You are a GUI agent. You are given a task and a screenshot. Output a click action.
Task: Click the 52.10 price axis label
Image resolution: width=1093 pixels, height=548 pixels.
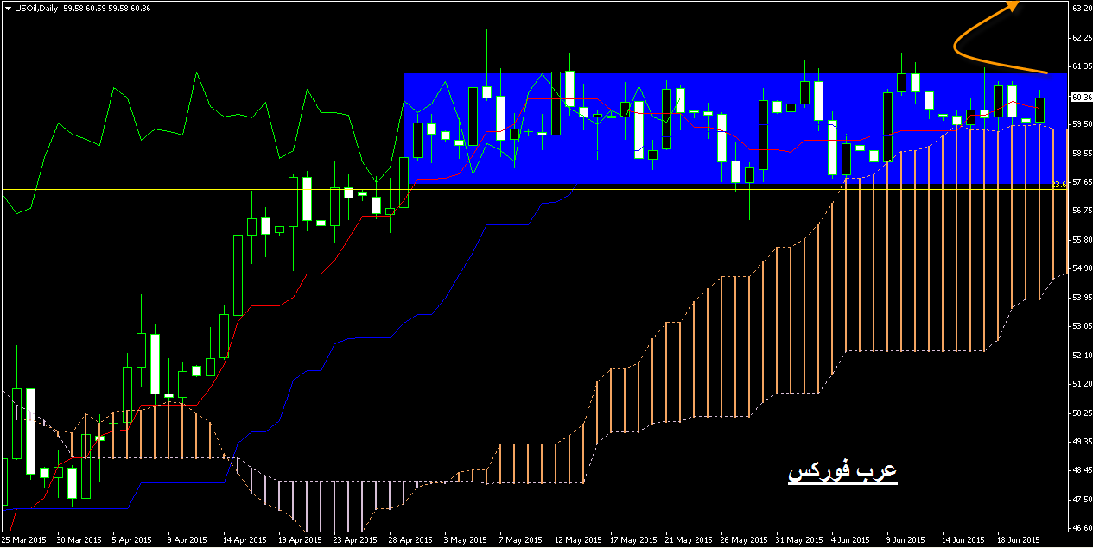[x=1081, y=356]
